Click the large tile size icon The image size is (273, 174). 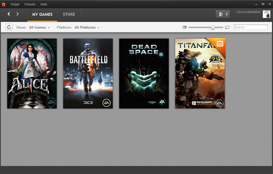coord(227,27)
